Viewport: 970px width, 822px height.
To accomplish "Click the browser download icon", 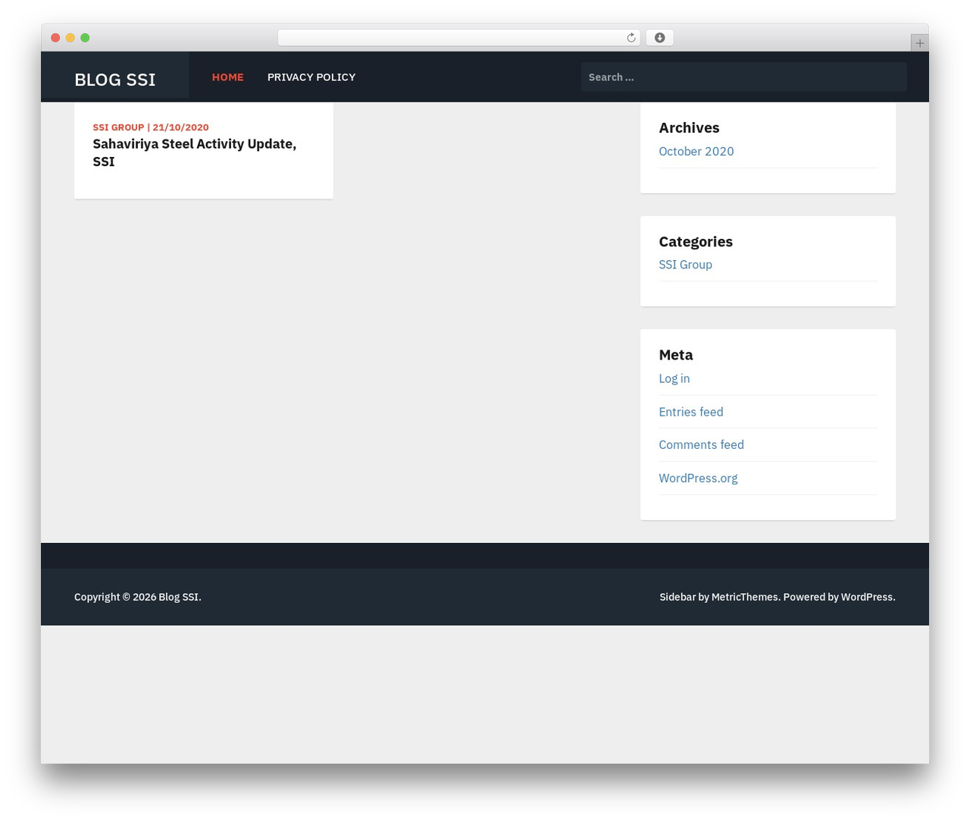I will [659, 38].
